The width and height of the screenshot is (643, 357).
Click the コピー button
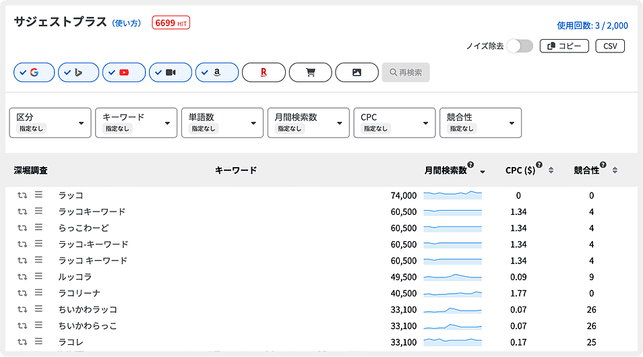[x=564, y=46]
